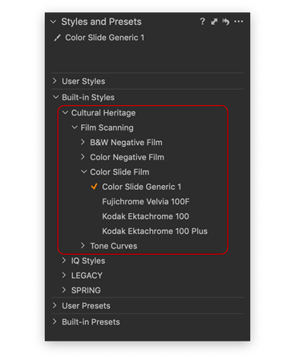Screen dimensions: 295x359
Task: Open the help question mark icon
Action: pos(202,22)
